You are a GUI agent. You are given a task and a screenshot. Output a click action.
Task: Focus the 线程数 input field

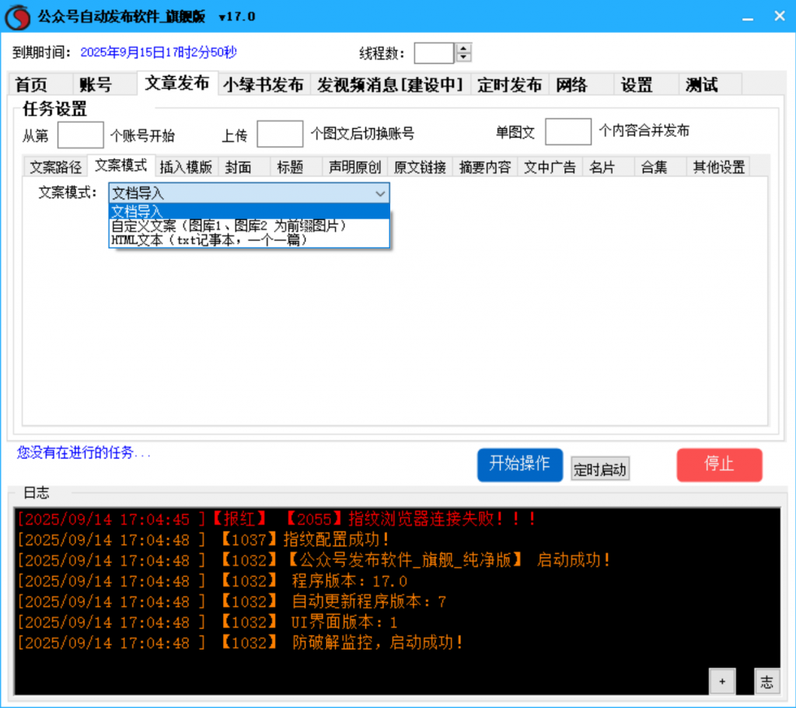434,53
